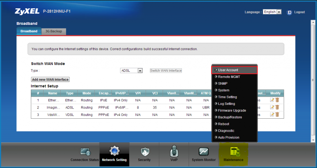The width and height of the screenshot is (317, 168).
Task: Delete the row 3 VDSL interface
Action: coord(277,114)
